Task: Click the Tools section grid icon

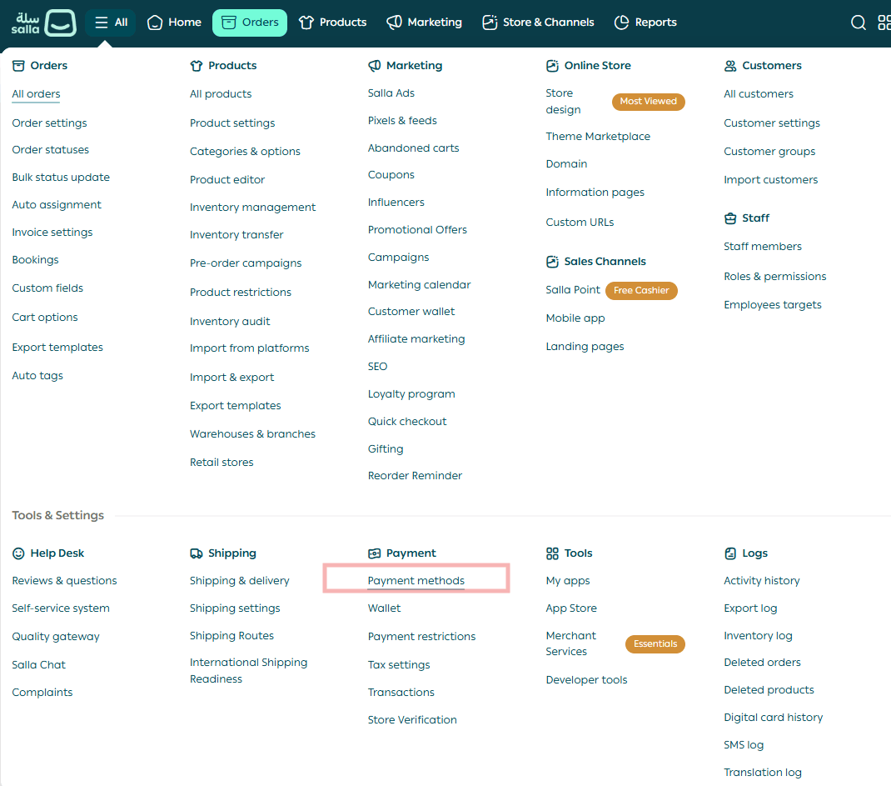Action: click(552, 553)
